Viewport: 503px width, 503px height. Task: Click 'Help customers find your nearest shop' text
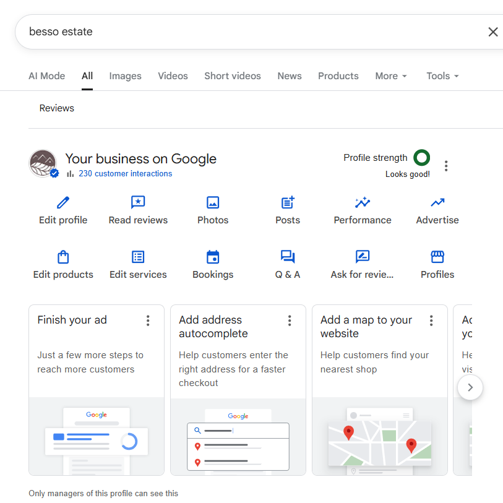(374, 362)
